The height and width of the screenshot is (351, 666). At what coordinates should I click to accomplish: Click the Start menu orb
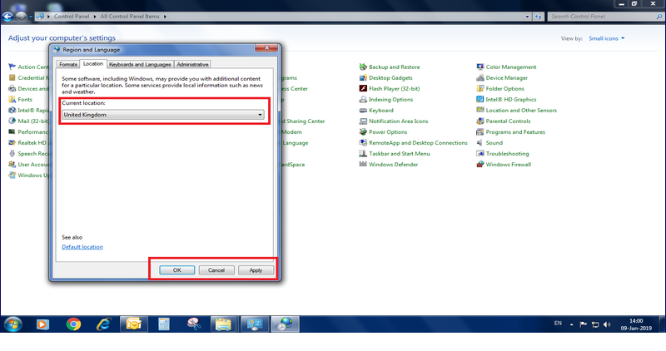(14, 324)
